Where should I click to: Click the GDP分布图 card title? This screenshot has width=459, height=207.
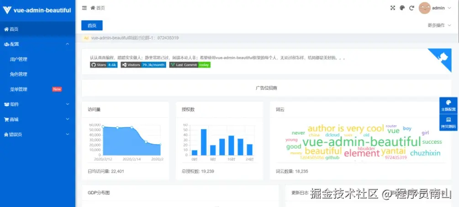99,193
